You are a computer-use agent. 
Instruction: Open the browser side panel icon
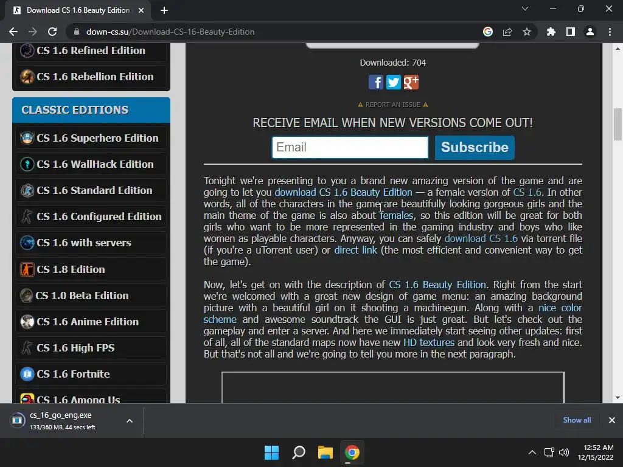tap(571, 32)
